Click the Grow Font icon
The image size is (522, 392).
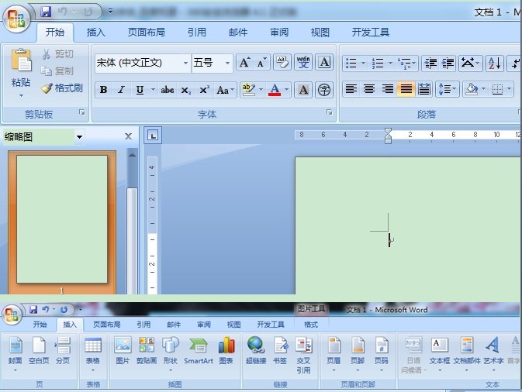[x=244, y=63]
